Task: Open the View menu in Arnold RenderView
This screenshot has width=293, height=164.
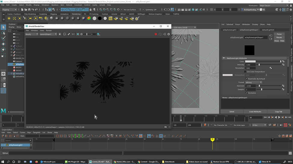Action: tap(42, 31)
